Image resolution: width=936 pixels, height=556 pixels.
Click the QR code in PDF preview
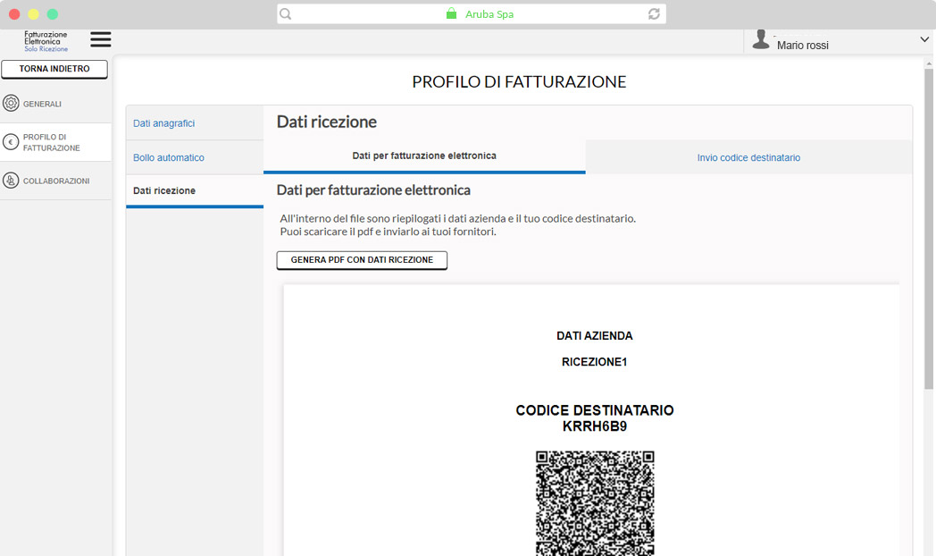[595, 502]
